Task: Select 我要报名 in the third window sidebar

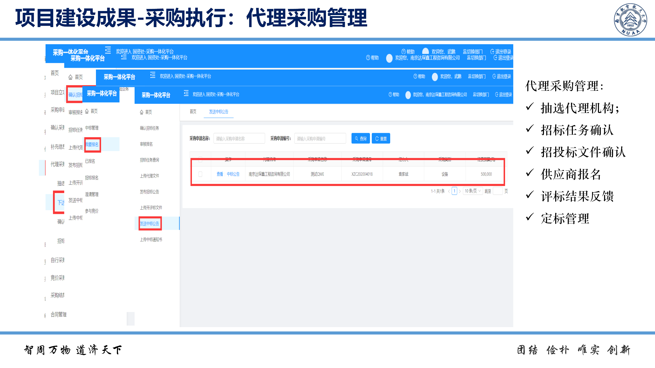Action: click(x=92, y=144)
